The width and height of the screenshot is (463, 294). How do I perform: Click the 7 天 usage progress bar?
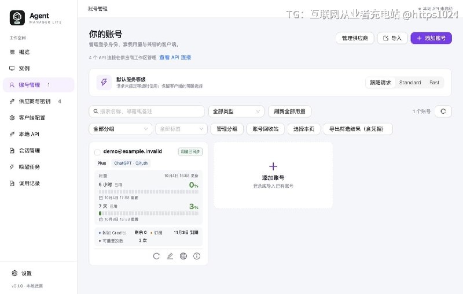(x=149, y=213)
